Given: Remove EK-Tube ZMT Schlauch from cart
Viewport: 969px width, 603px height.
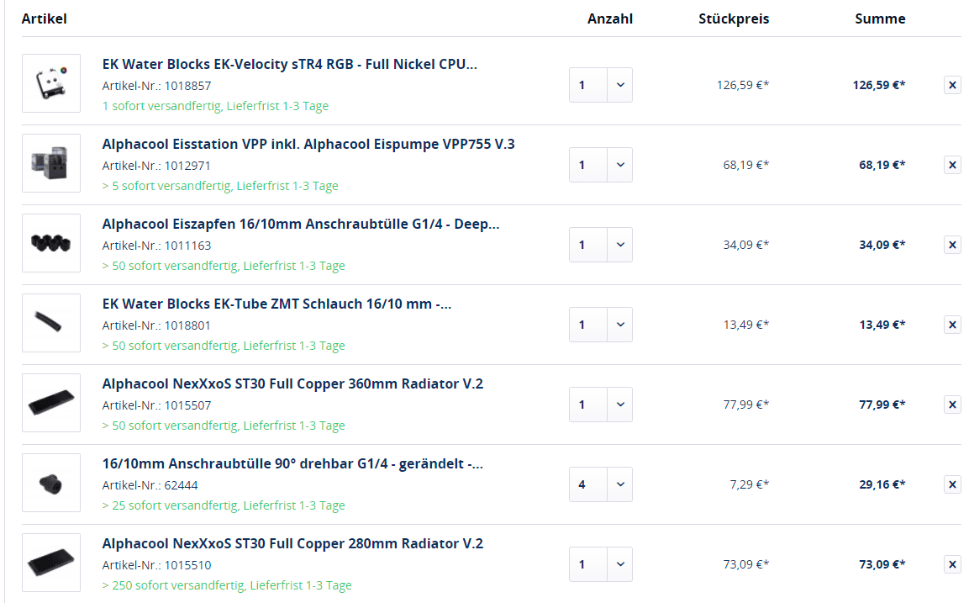Looking at the screenshot, I should point(952,325).
